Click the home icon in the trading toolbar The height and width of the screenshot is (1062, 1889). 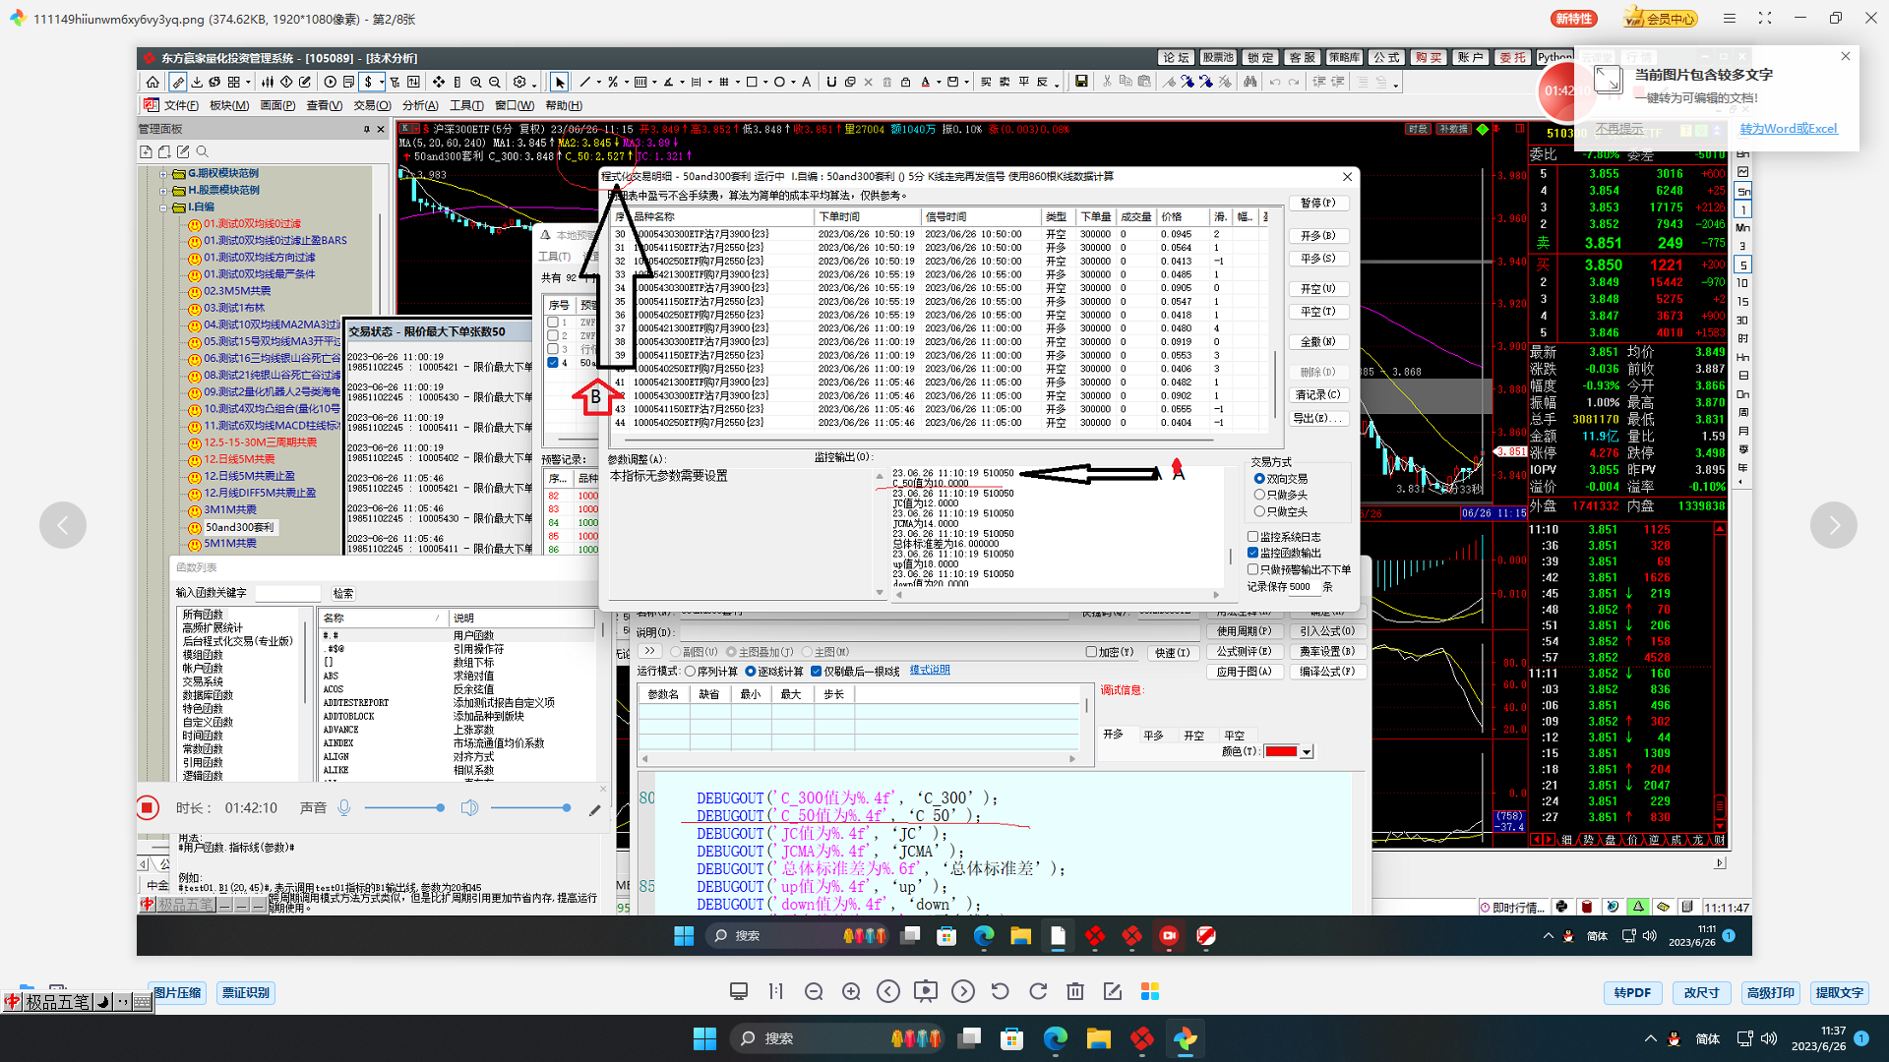click(152, 83)
